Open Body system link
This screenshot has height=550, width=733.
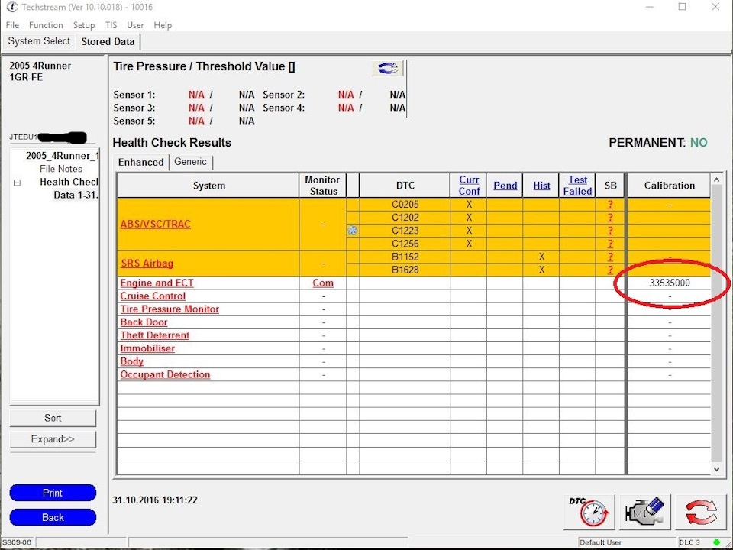[x=132, y=361]
